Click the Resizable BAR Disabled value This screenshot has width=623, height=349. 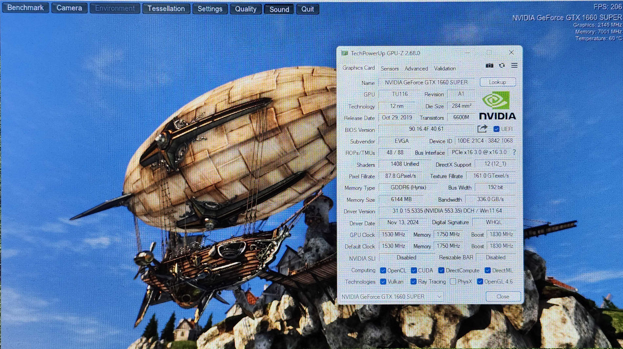point(496,258)
